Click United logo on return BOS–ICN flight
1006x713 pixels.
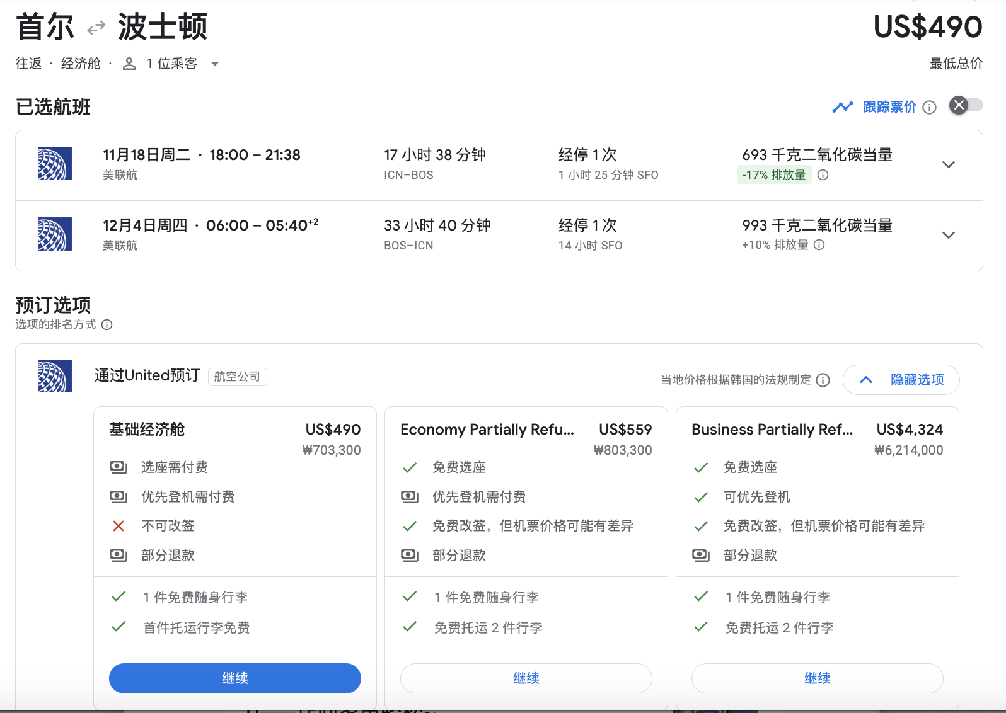[55, 234]
